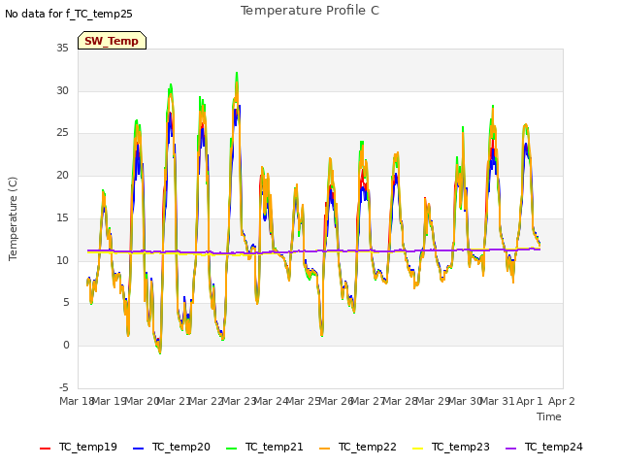This screenshot has width=621, height=466.
Task: Click the 35 y-axis tick label
Action: [x=62, y=49]
